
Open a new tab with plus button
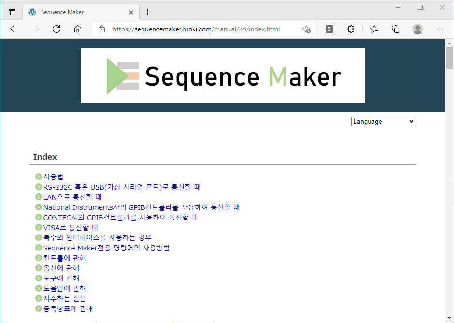pos(148,12)
